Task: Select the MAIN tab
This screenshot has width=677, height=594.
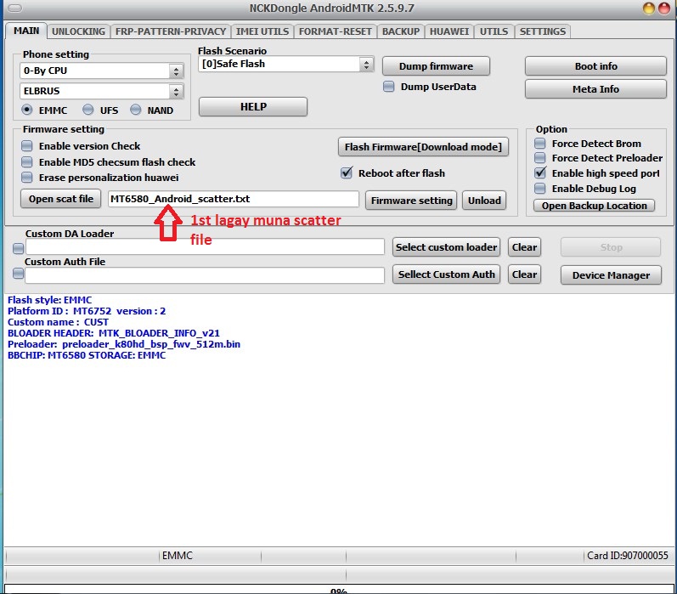Action: coord(26,31)
